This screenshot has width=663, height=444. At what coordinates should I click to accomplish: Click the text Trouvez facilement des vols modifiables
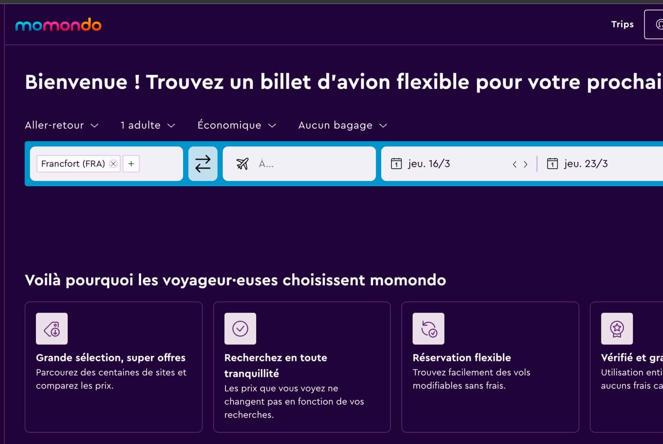coord(471,379)
